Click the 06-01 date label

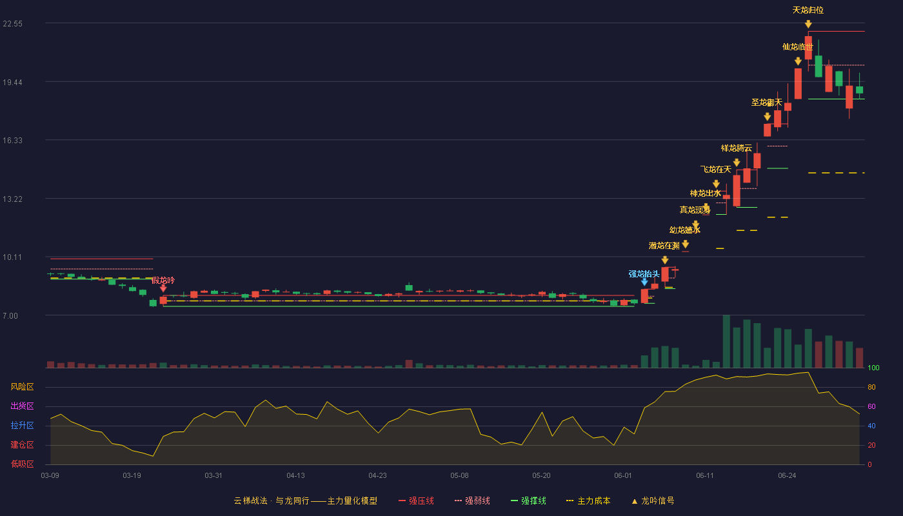pos(623,475)
